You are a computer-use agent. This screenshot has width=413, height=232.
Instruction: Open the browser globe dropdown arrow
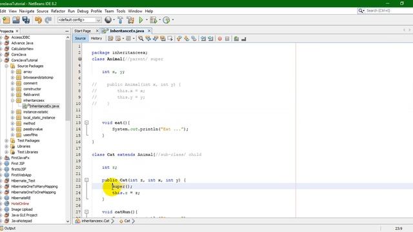(x=114, y=20)
